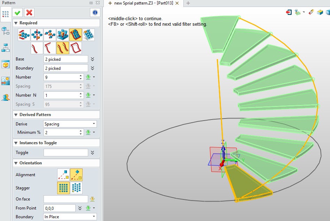The width and height of the screenshot is (330, 221).
Task: Click the From Point input field
Action: 59,208
